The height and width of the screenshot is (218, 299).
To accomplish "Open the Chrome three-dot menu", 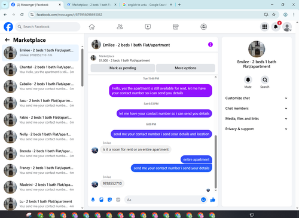I will click(x=294, y=14).
